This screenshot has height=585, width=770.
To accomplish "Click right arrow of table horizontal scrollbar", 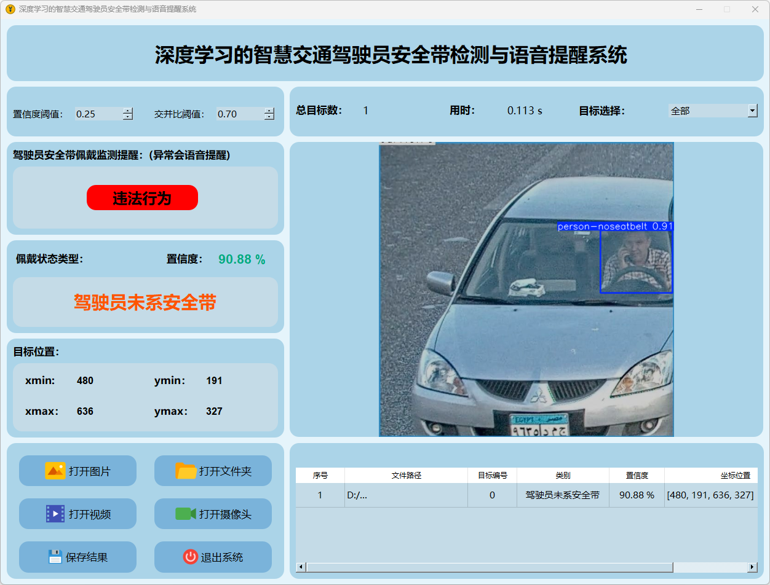I will point(752,567).
